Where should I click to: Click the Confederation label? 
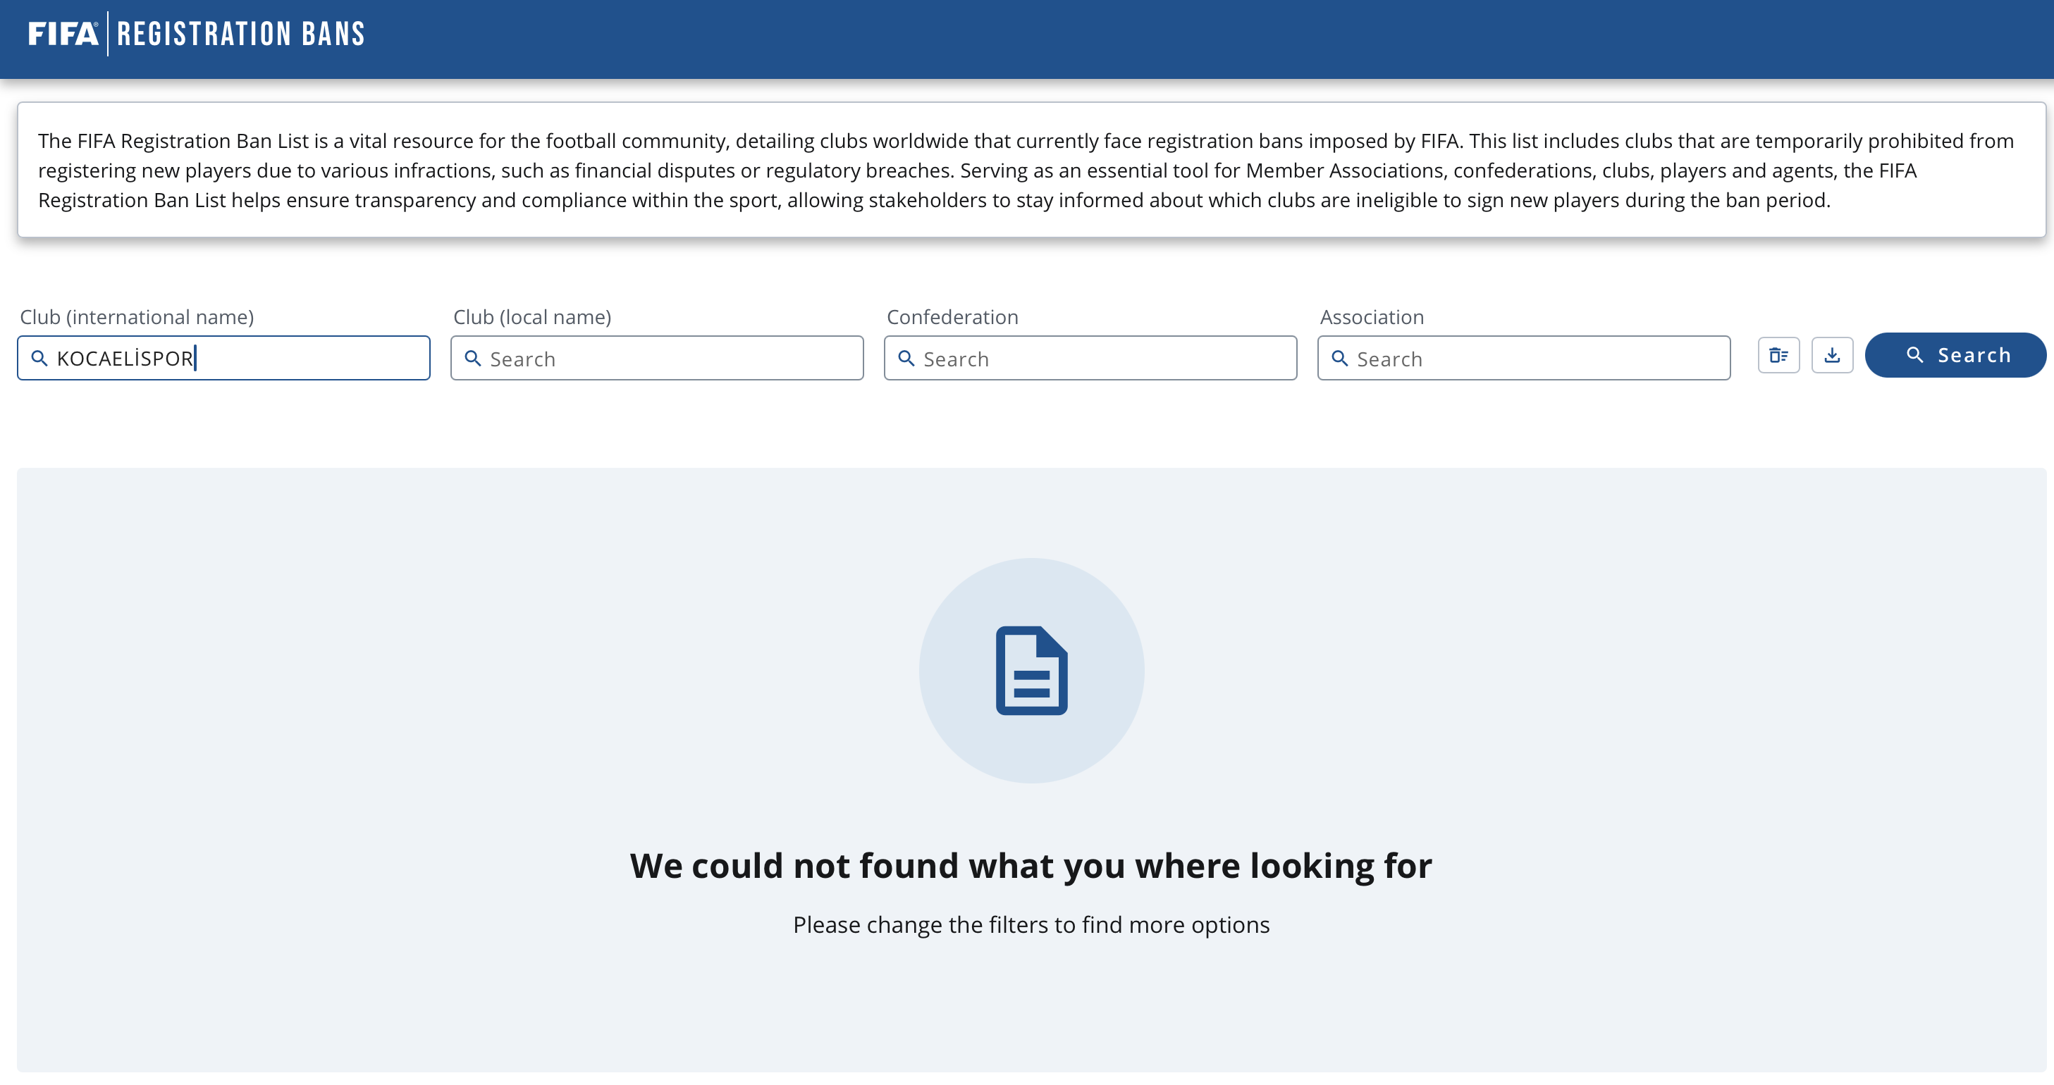(x=953, y=317)
